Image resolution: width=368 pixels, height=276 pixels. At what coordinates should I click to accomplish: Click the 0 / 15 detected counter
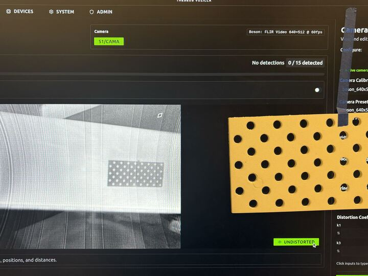305,63
